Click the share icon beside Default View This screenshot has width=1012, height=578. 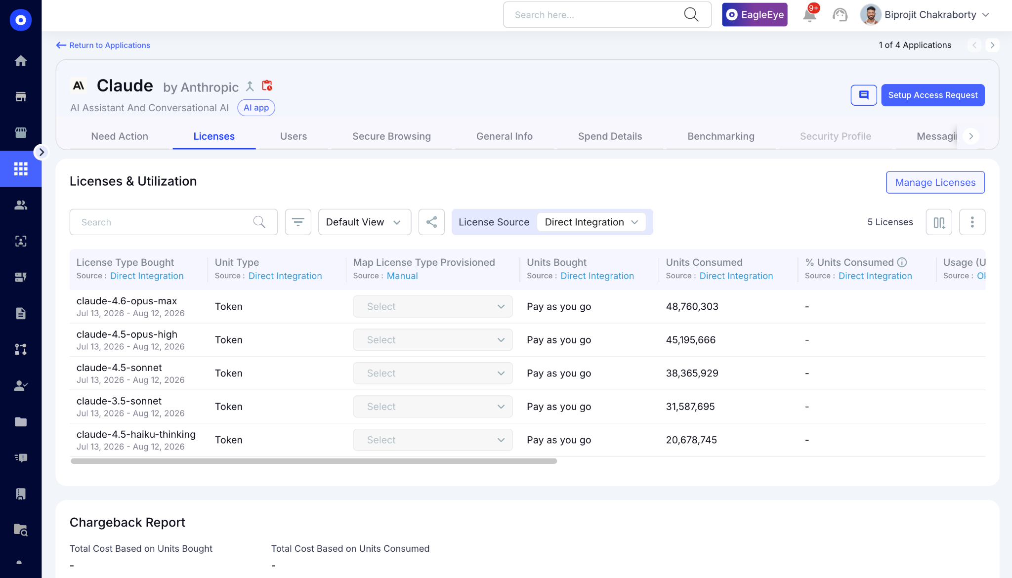click(431, 222)
